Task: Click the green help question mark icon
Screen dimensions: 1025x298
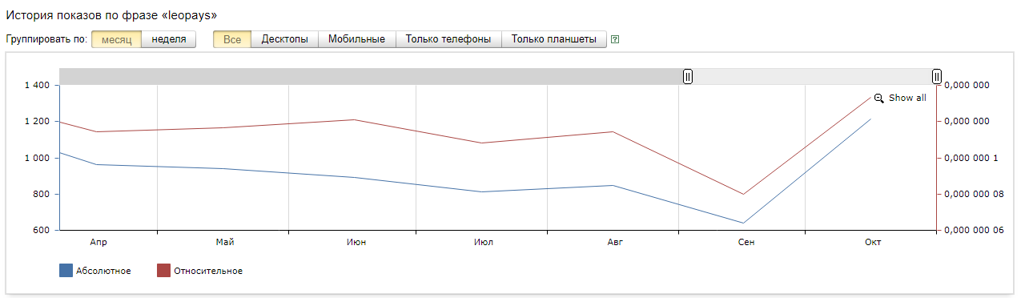Action: coord(615,39)
